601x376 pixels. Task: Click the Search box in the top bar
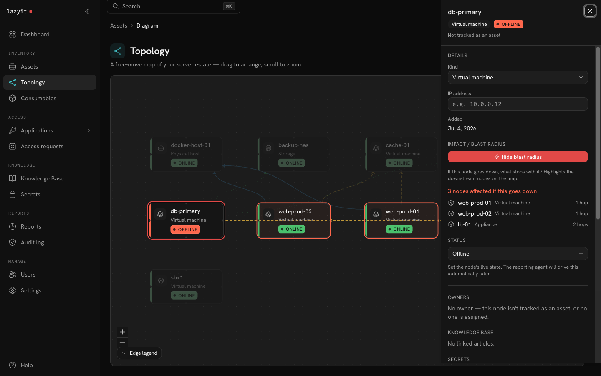(174, 6)
